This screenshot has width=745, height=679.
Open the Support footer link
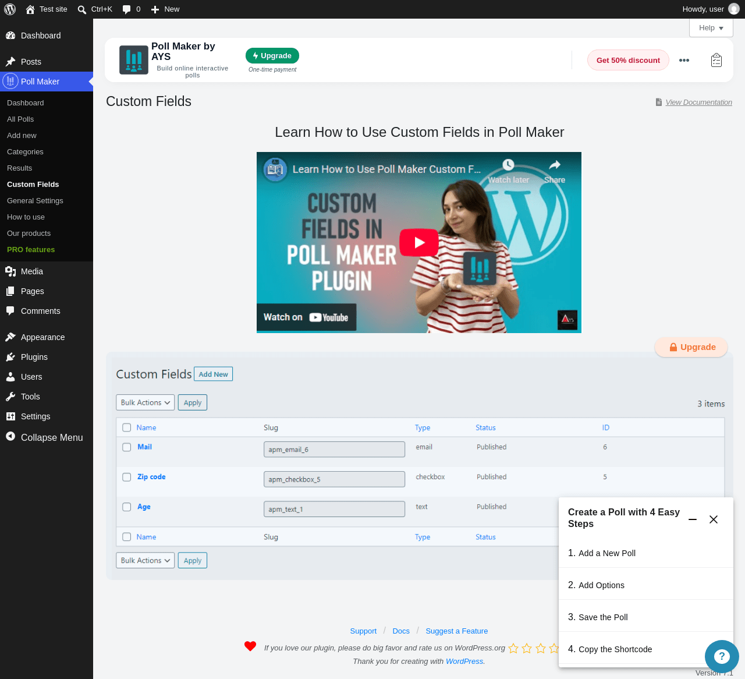[363, 631]
